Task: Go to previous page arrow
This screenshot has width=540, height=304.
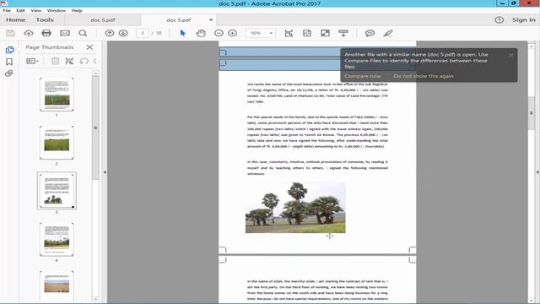Action: [x=110, y=33]
